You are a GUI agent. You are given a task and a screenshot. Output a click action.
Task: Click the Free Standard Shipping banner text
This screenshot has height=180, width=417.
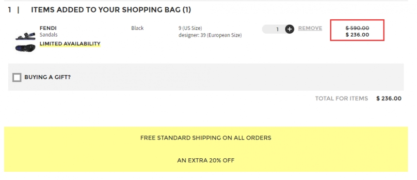click(x=206, y=138)
